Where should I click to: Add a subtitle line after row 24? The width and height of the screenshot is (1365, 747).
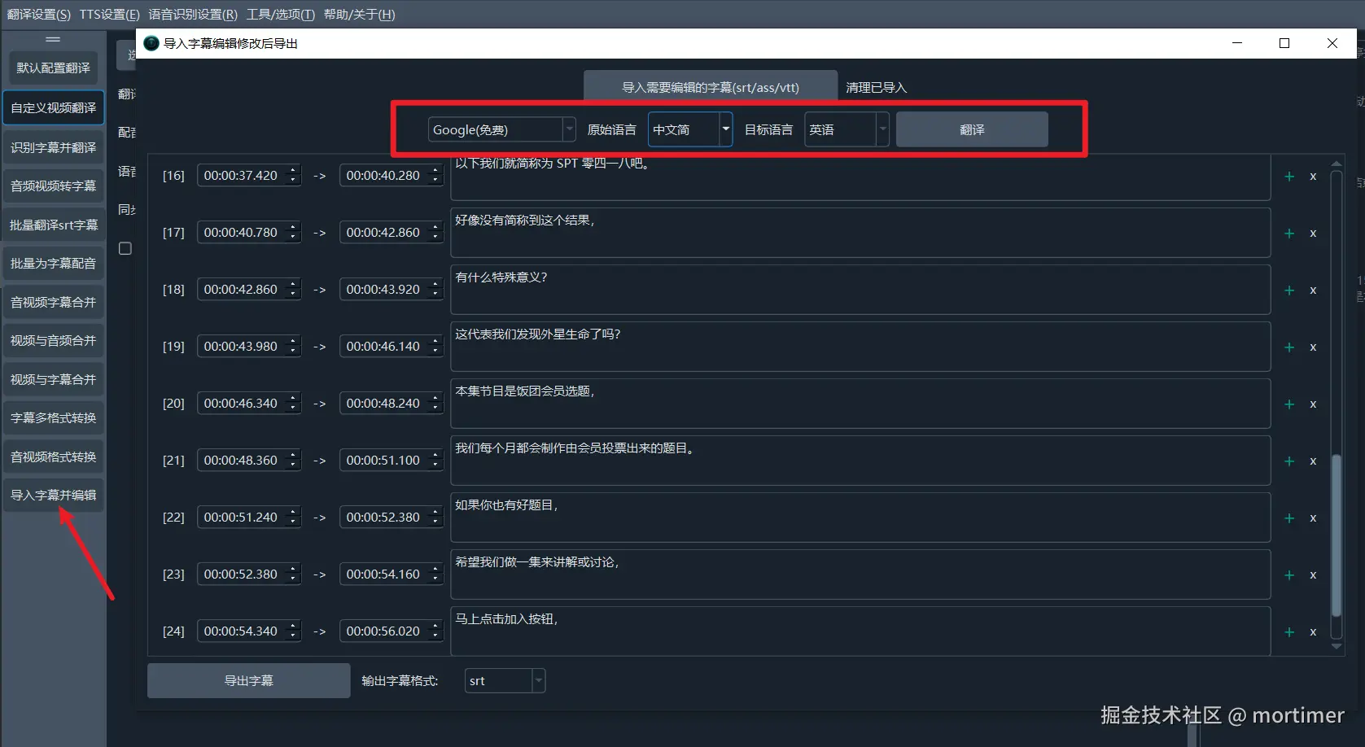[x=1288, y=632]
